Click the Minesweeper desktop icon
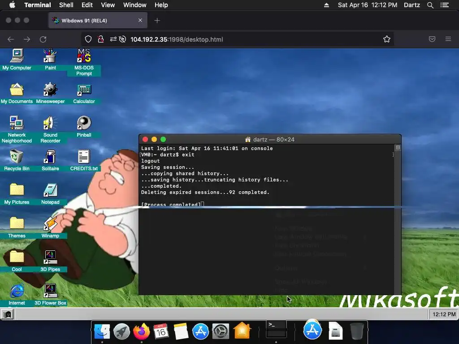The width and height of the screenshot is (459, 344). [x=50, y=90]
